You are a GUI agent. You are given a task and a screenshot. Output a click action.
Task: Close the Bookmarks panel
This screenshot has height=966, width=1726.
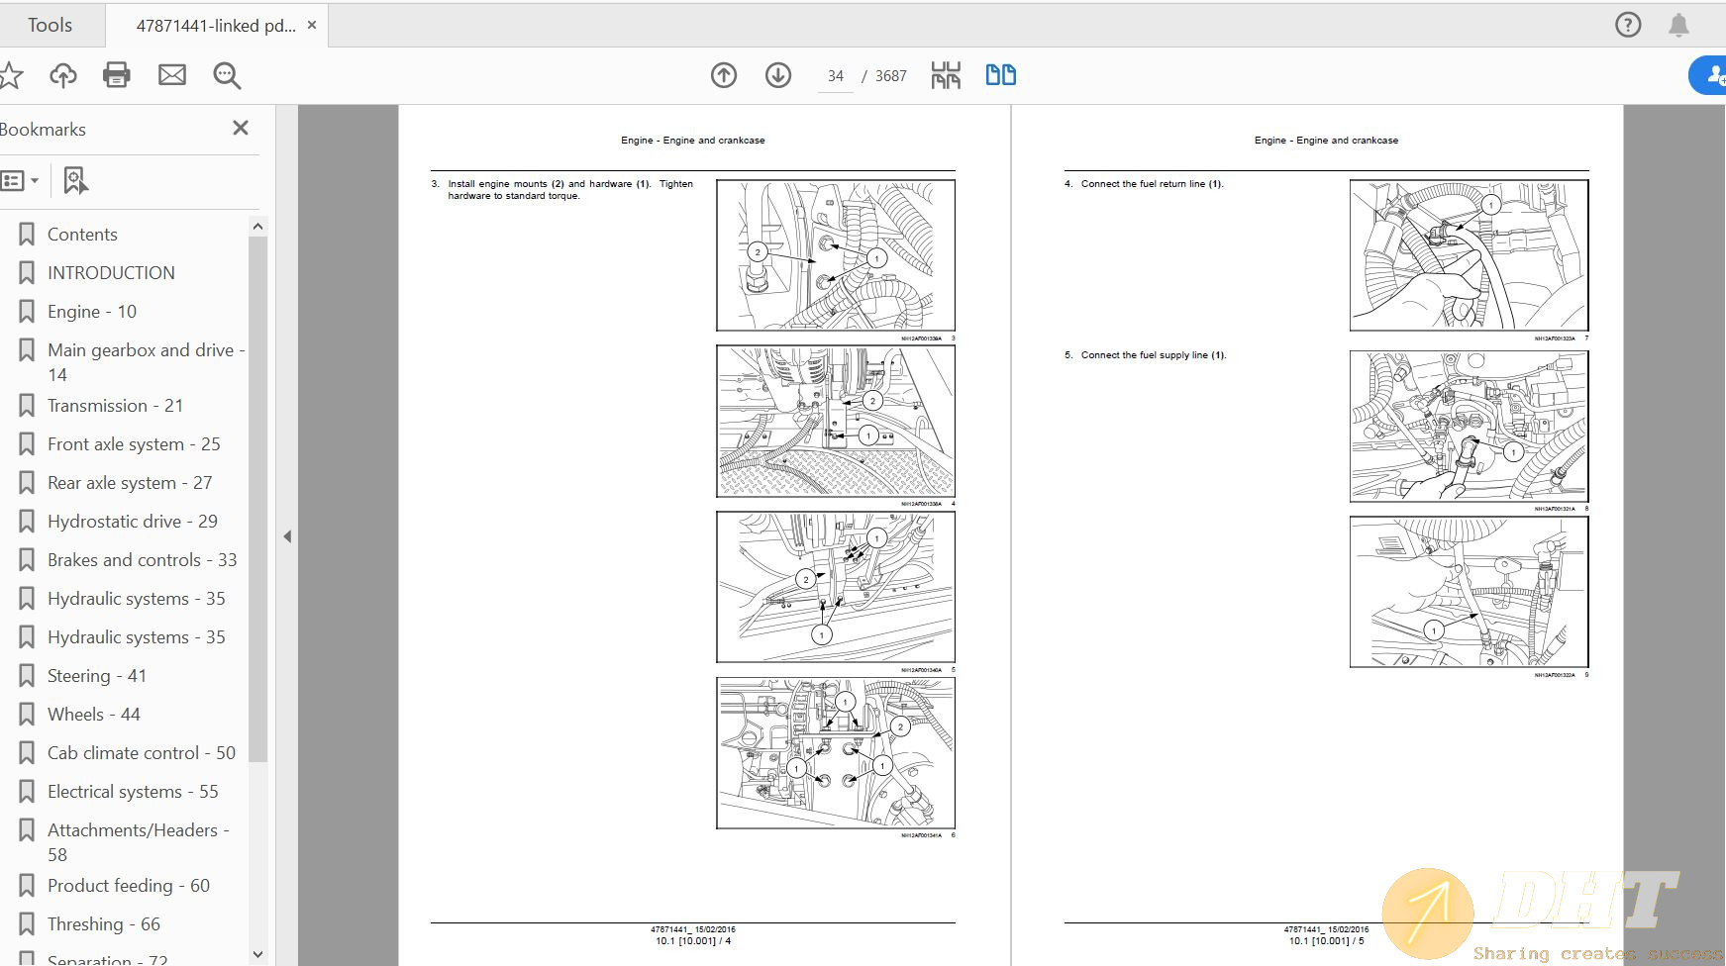240,128
